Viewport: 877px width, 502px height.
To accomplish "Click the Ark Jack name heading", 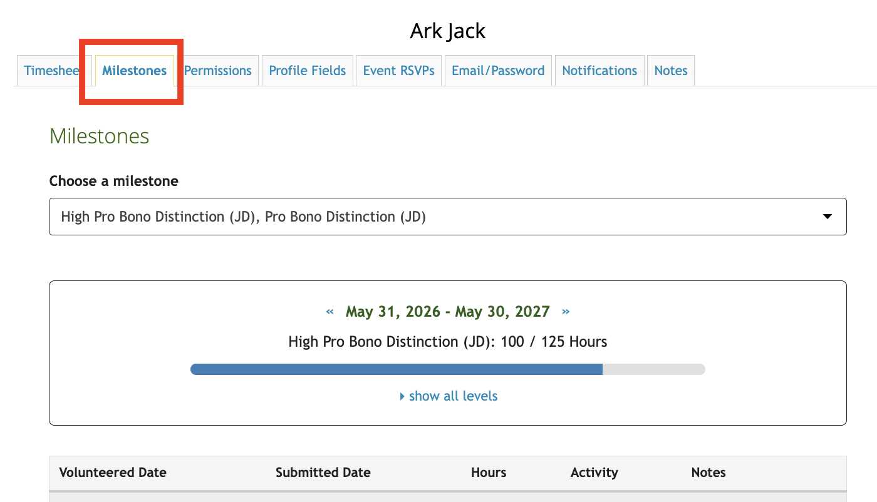I will pos(448,31).
